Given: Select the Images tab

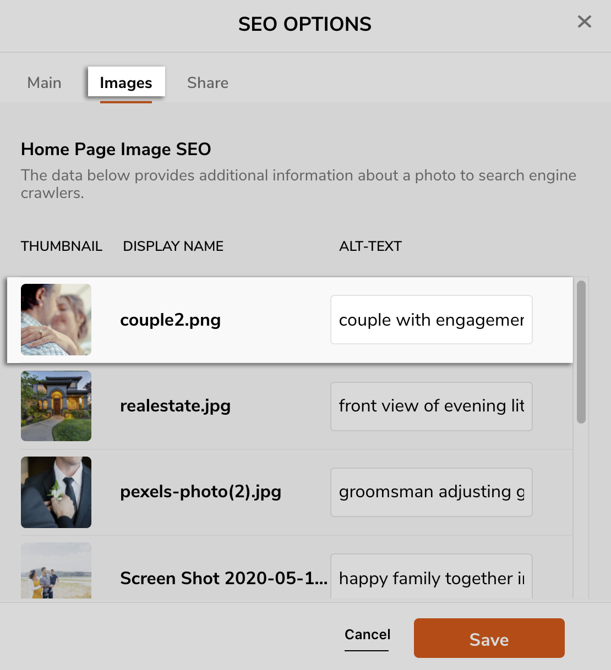Looking at the screenshot, I should tap(126, 83).
